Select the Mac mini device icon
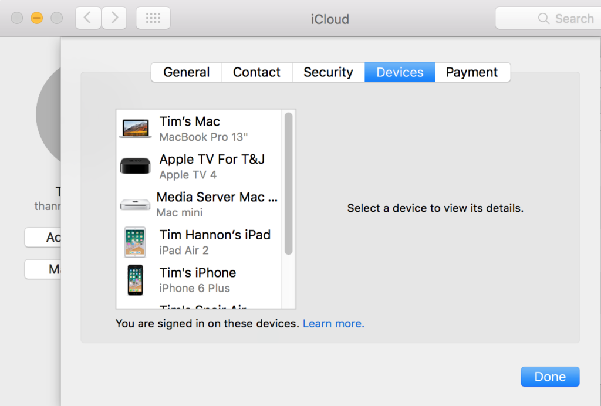Viewport: 601px width, 406px height. click(136, 205)
